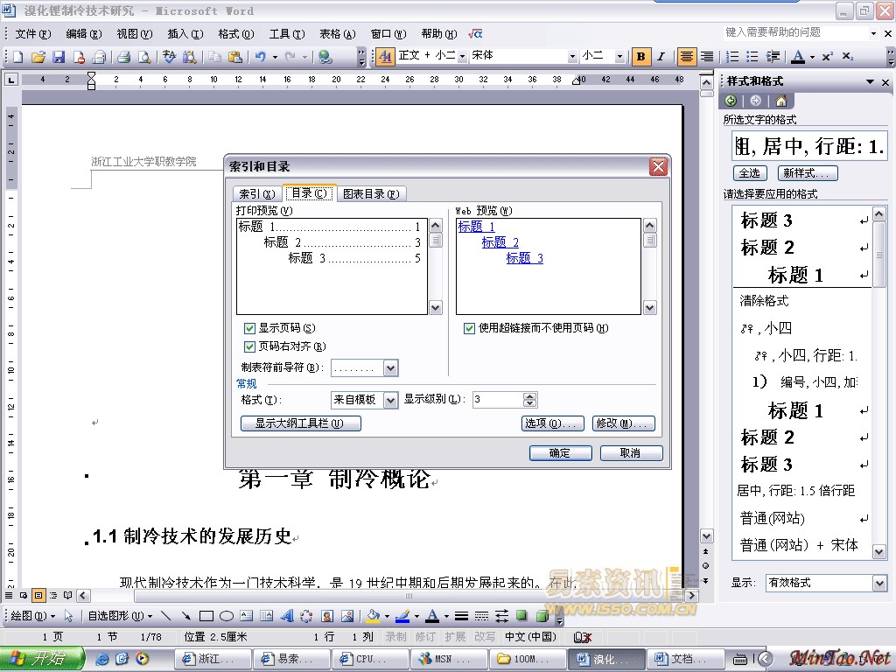Click the Bold formatting button

tap(641, 57)
